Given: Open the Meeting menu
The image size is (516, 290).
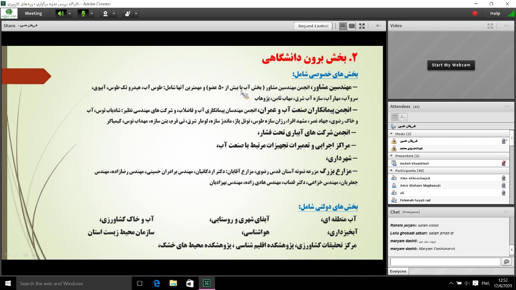Looking at the screenshot, I should coord(33,13).
